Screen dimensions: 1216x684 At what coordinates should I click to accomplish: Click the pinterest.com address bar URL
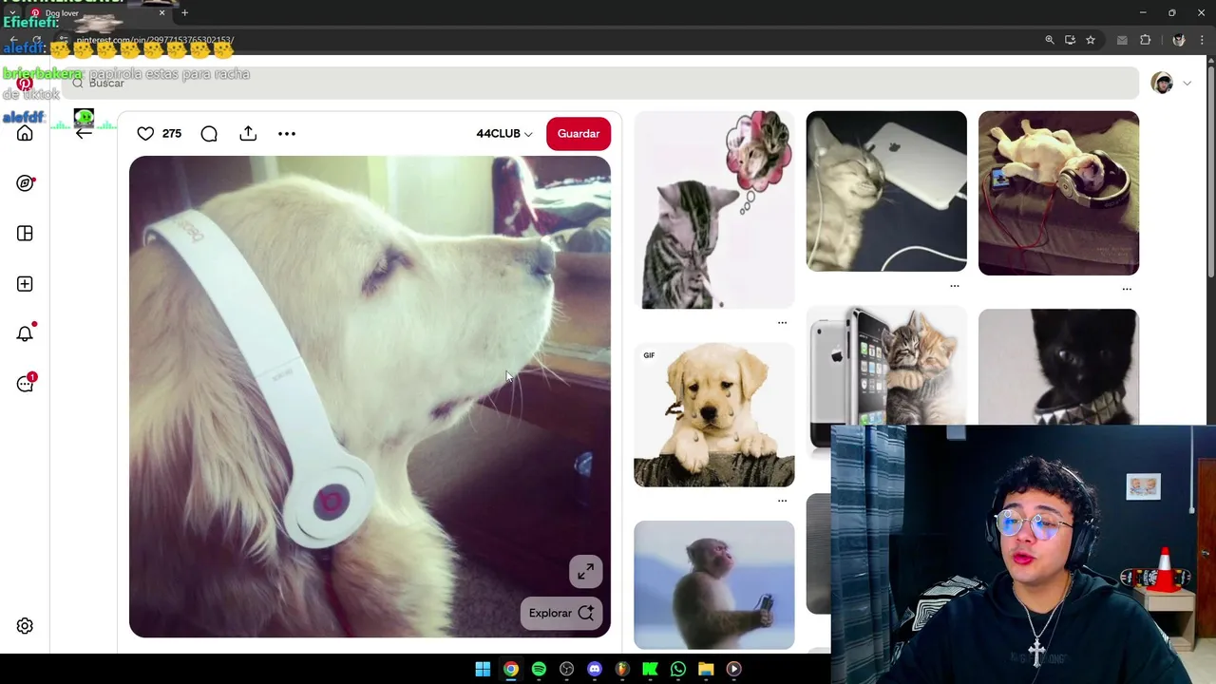click(x=155, y=41)
